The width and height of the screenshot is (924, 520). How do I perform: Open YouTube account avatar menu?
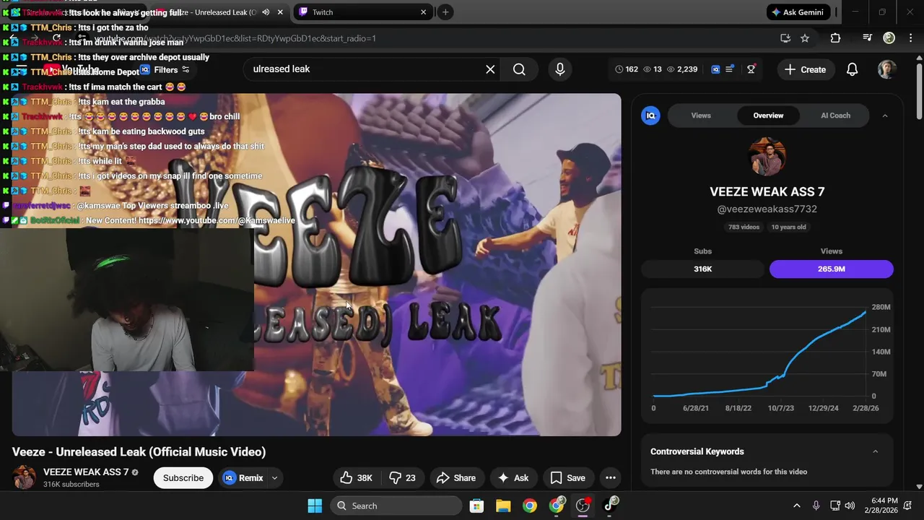point(887,69)
